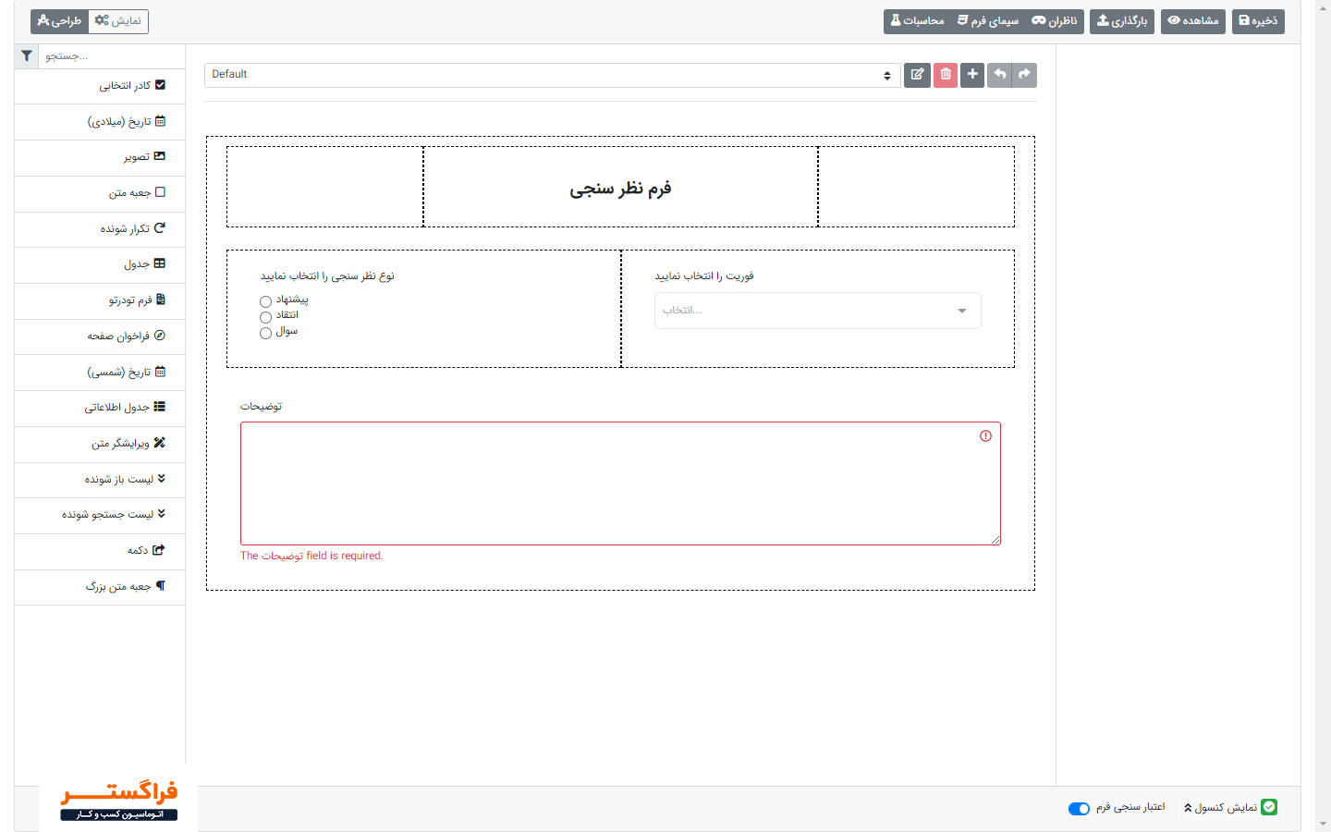Click the مشاهده preview button
The image size is (1331, 832).
1193,21
